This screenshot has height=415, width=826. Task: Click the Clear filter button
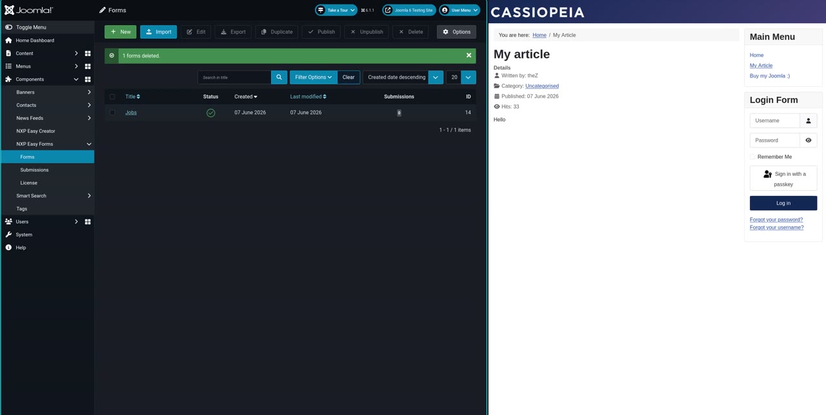(348, 77)
